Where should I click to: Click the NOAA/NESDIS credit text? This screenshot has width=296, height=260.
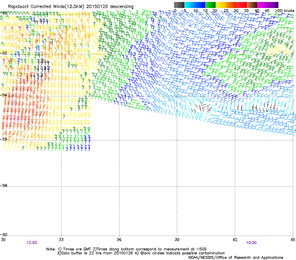236,257
